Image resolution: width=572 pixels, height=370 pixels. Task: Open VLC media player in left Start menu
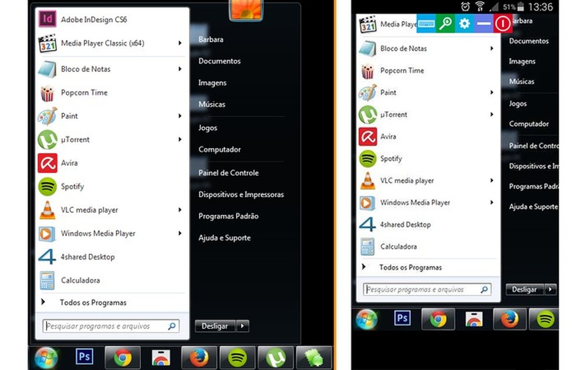[x=112, y=209]
